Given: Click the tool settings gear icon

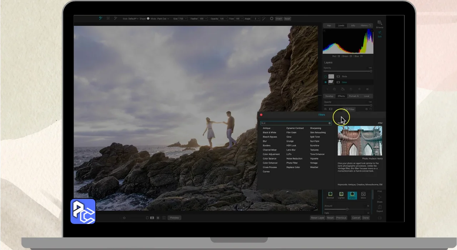Looking at the screenshot, I should coord(272,19).
